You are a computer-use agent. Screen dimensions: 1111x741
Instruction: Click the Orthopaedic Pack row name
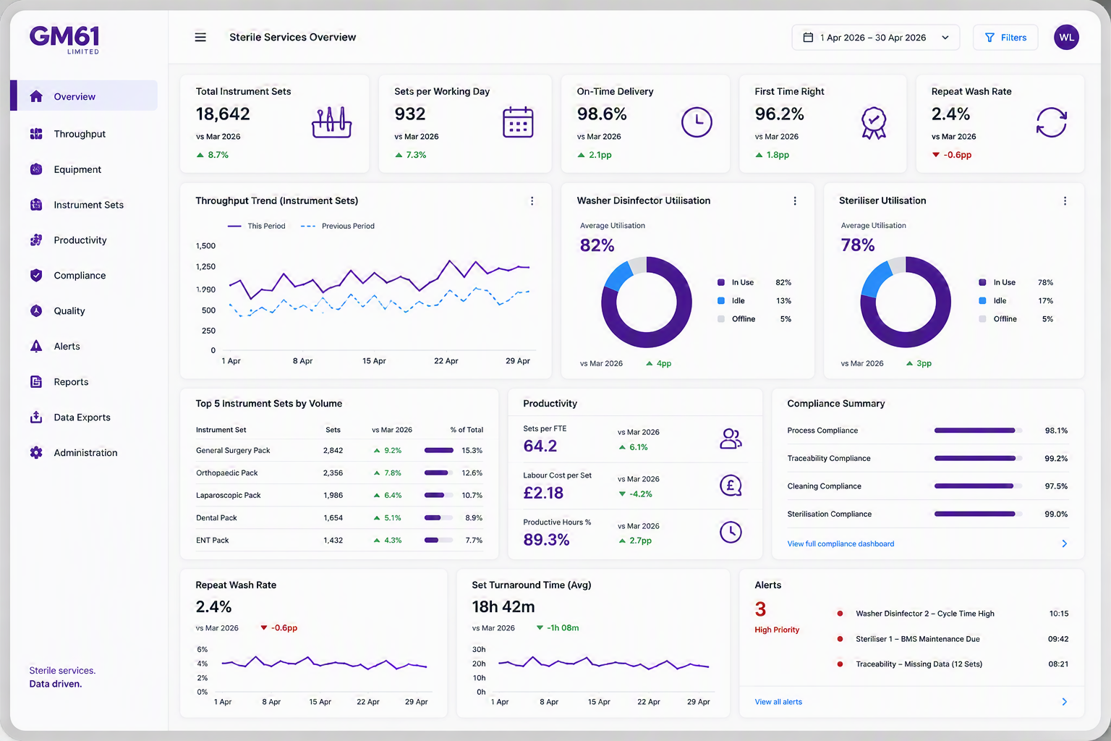(227, 473)
